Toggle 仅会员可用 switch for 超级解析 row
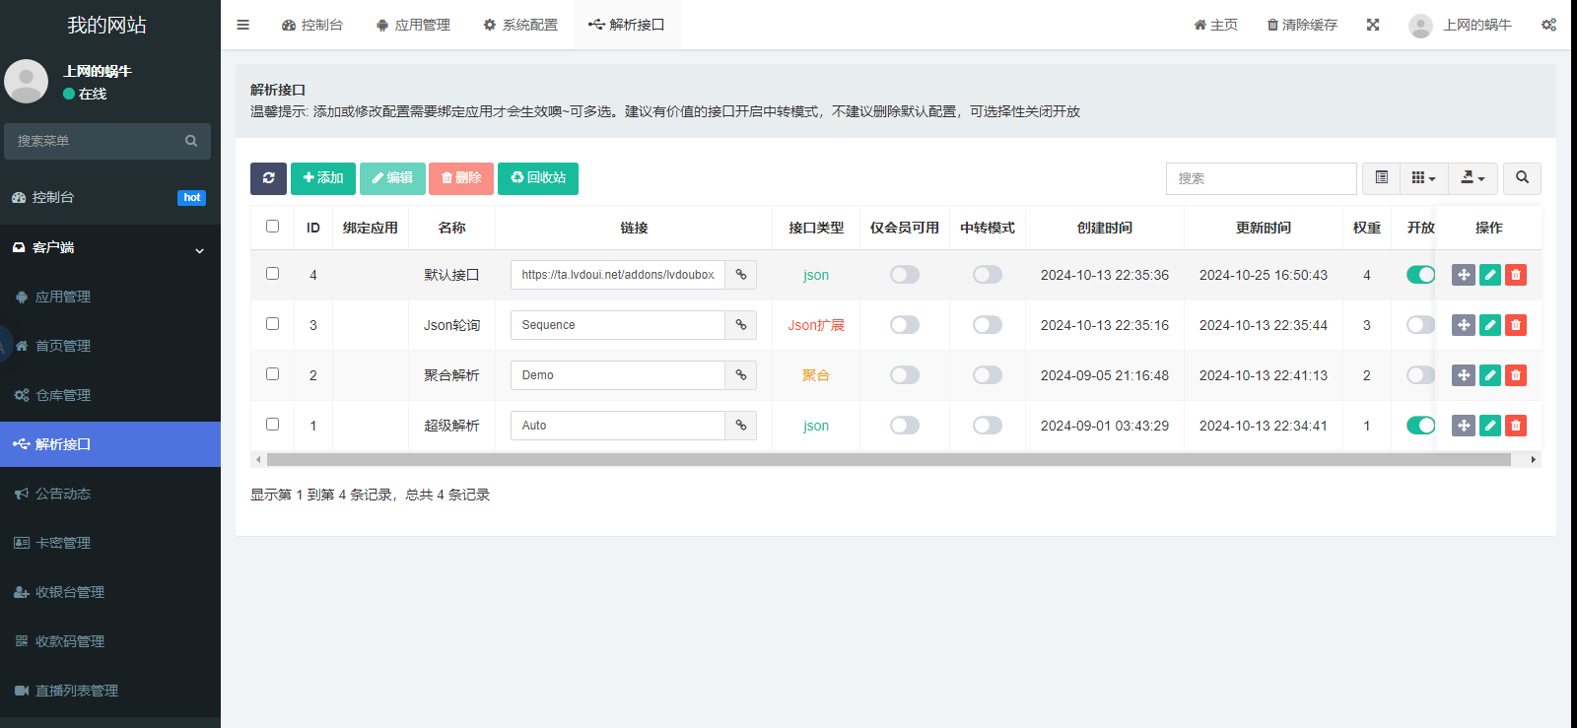1577x728 pixels. pos(905,426)
